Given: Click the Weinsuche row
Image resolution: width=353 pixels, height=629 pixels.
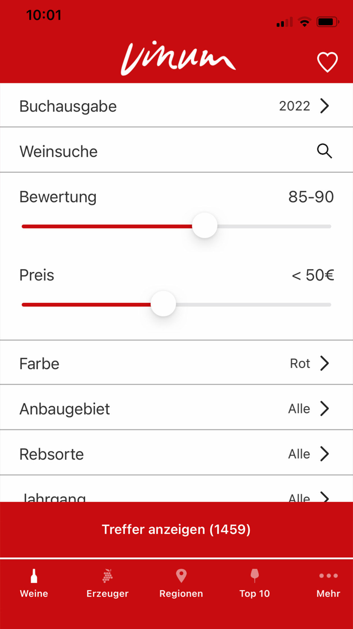Looking at the screenshot, I should [x=177, y=151].
